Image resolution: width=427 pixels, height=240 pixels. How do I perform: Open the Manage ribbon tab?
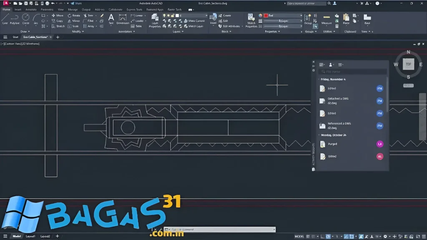pos(73,10)
